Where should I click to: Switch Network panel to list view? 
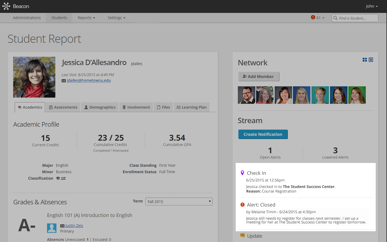point(371,60)
